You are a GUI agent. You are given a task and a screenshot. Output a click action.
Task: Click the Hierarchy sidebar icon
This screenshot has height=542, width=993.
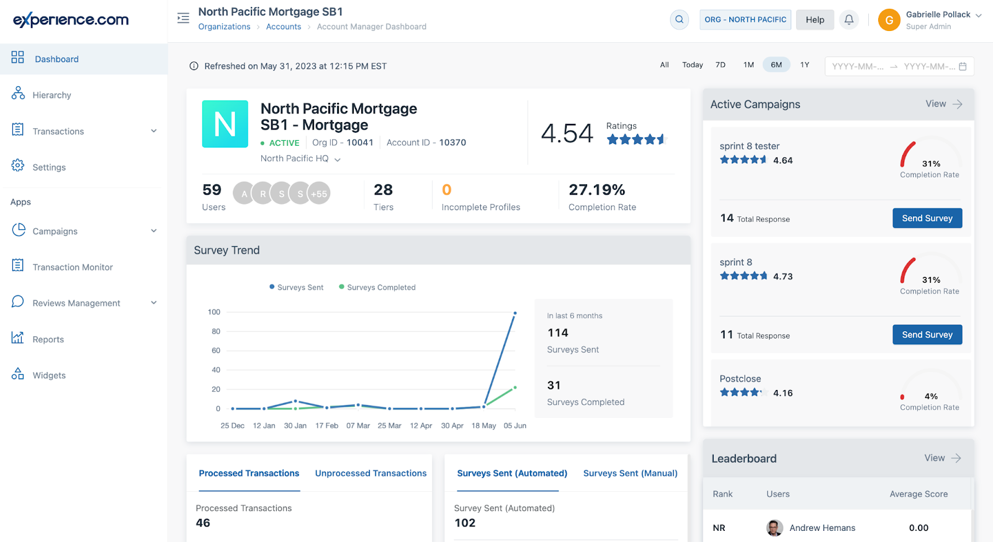pyautogui.click(x=18, y=94)
